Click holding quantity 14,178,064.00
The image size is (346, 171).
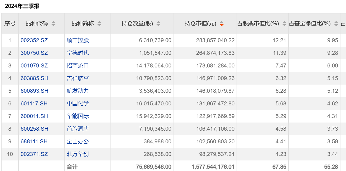tap(154, 66)
